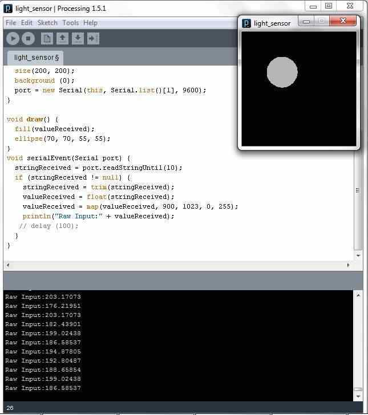Image resolution: width=368 pixels, height=415 pixels.
Task: Click the editor vertical scrollbar thumb
Action: (358, 190)
